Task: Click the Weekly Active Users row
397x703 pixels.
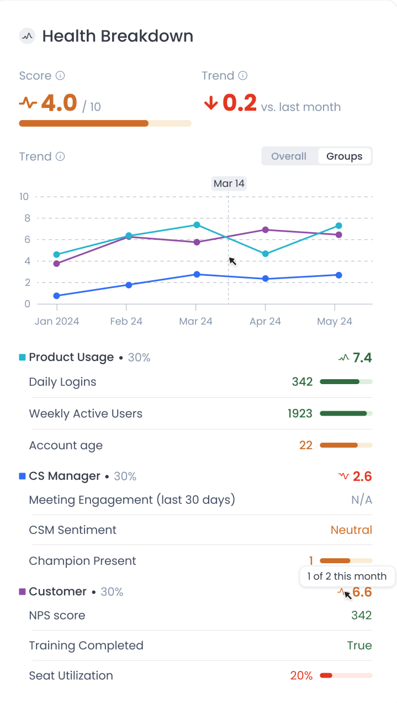Action: [x=200, y=413]
